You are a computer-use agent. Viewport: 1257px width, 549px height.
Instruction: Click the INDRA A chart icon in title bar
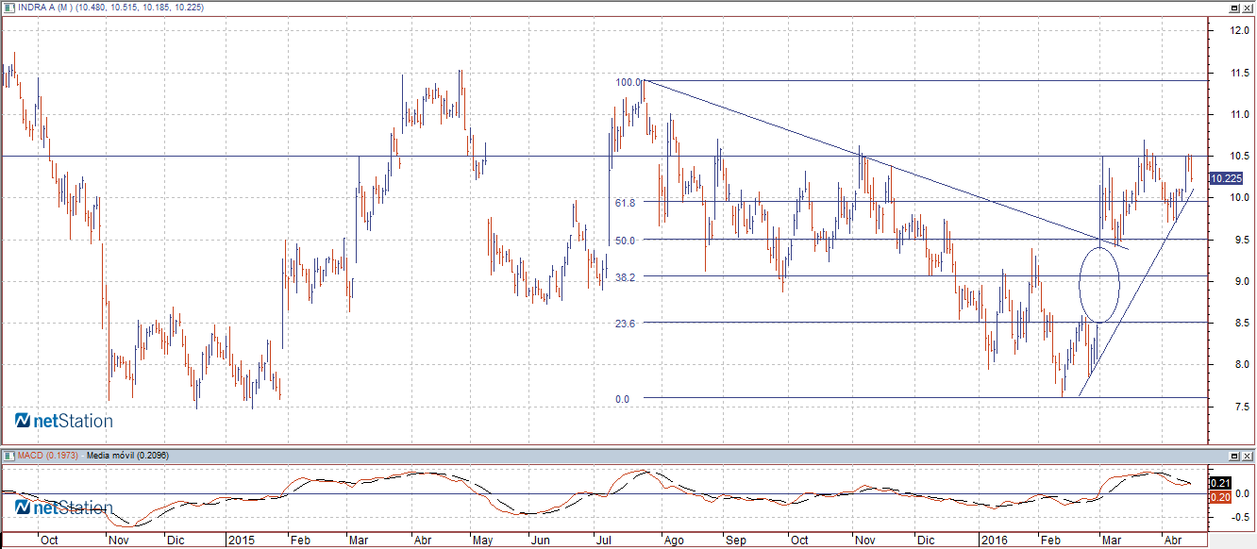[8, 8]
